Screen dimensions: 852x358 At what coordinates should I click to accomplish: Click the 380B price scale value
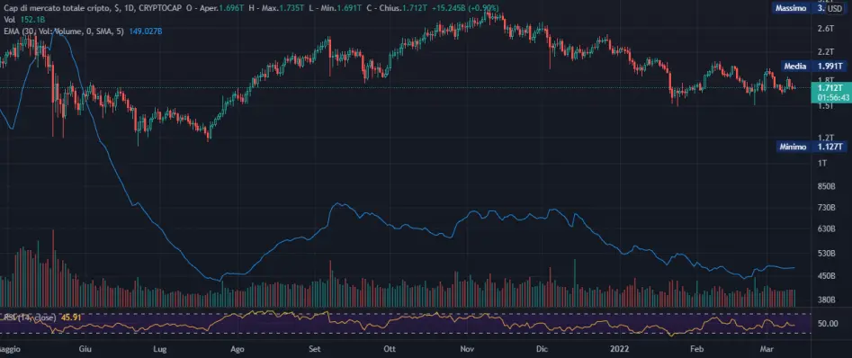(827, 300)
